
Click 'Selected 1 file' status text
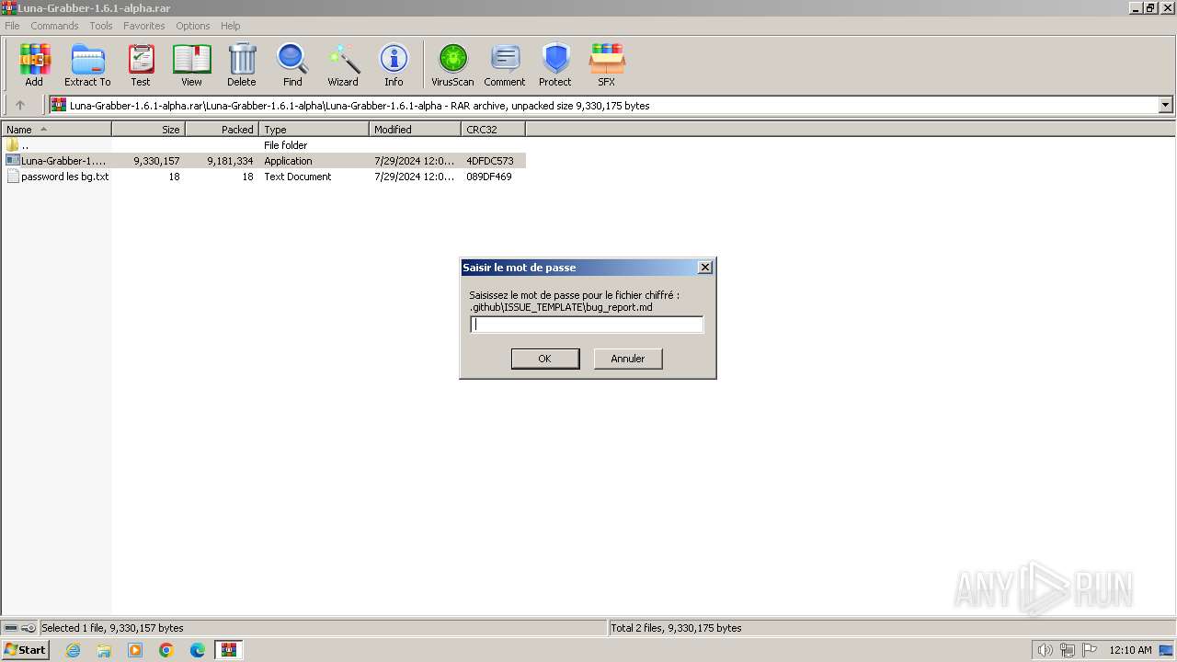point(112,628)
